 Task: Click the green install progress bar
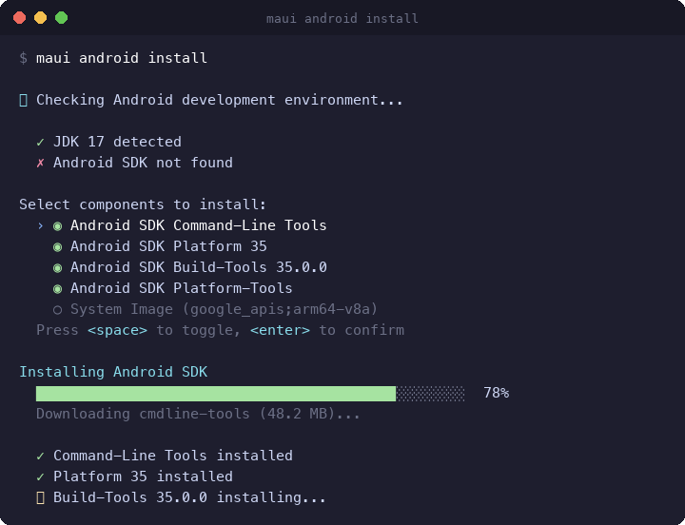[x=250, y=394]
